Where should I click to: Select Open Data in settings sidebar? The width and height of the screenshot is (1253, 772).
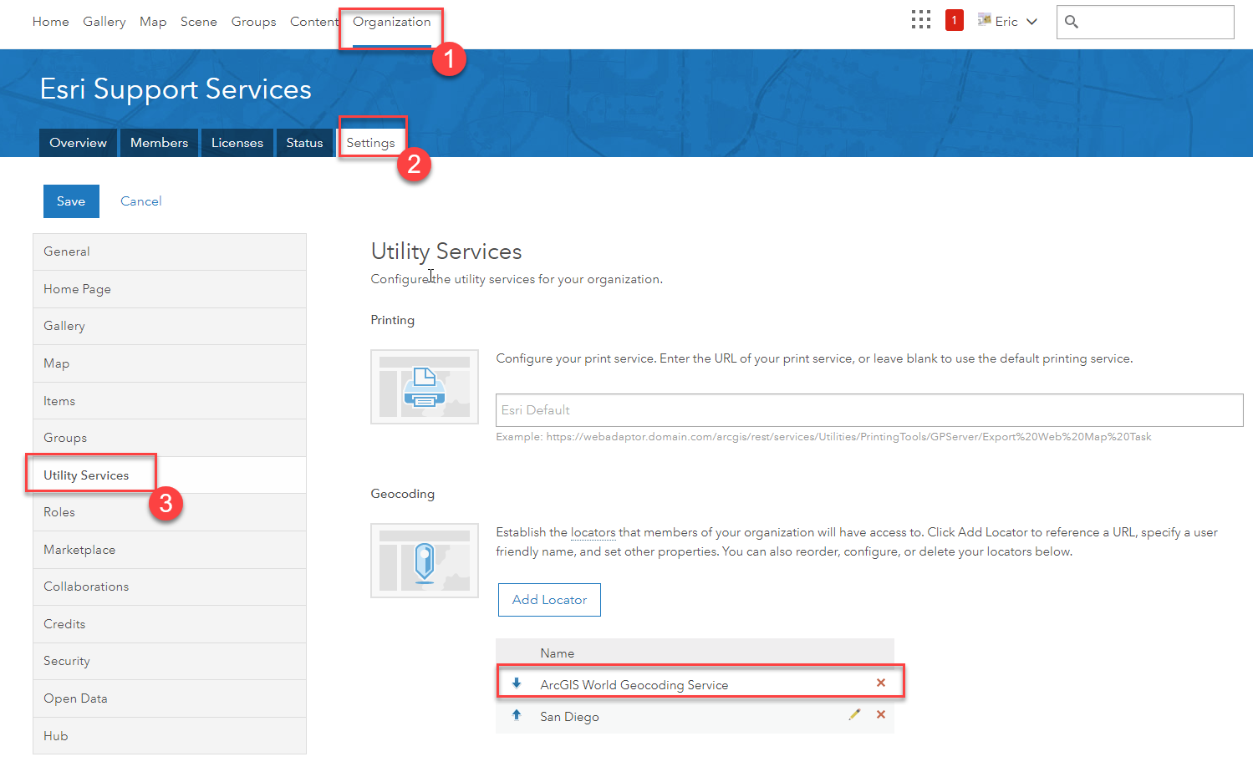pos(170,698)
